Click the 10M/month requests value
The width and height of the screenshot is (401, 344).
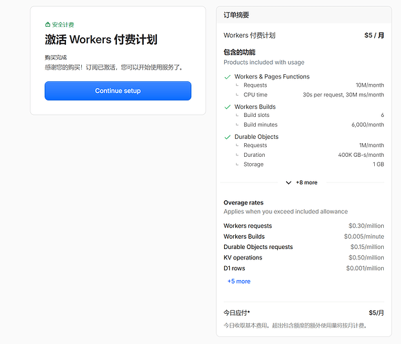point(370,85)
